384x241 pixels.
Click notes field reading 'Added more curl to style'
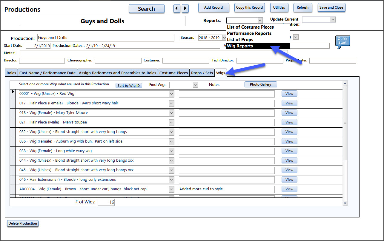click(227, 189)
